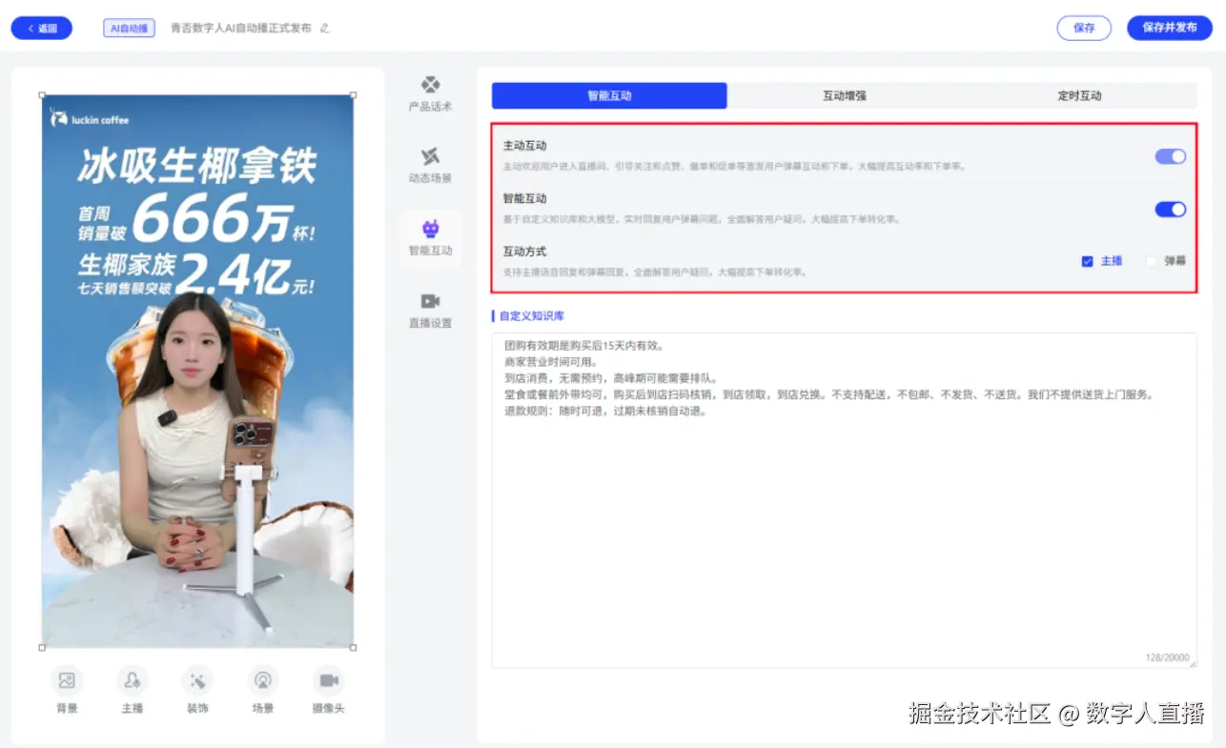Click the bottom-right resize handle of preview
Image resolution: width=1226 pixels, height=748 pixels.
click(x=354, y=648)
